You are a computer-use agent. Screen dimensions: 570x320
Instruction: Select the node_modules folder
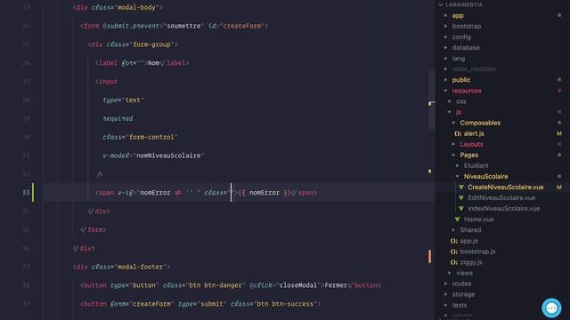(474, 69)
